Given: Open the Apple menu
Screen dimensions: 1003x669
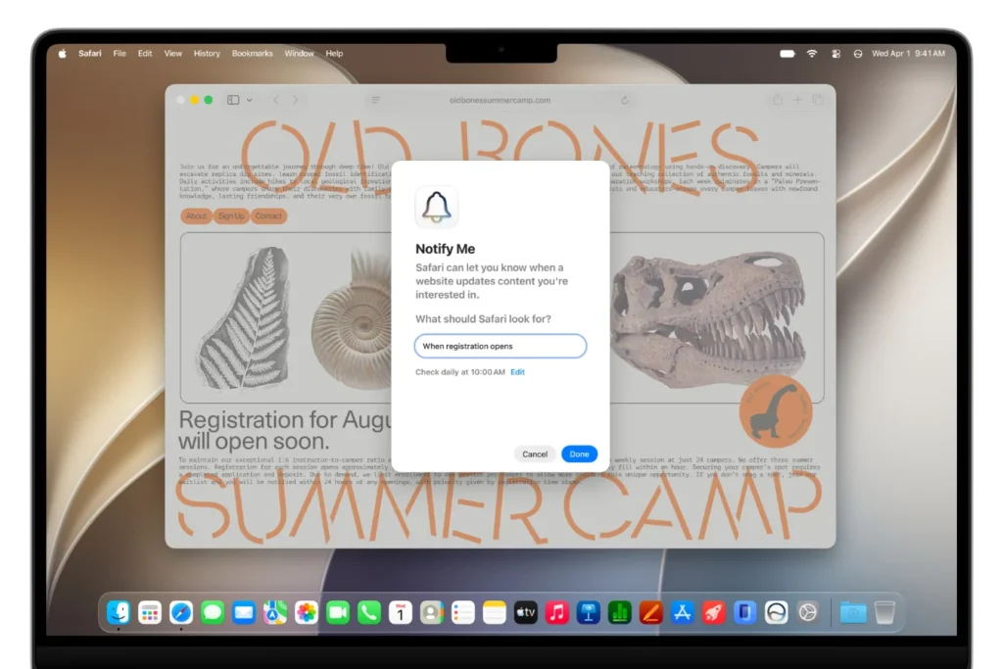Looking at the screenshot, I should click(x=62, y=54).
